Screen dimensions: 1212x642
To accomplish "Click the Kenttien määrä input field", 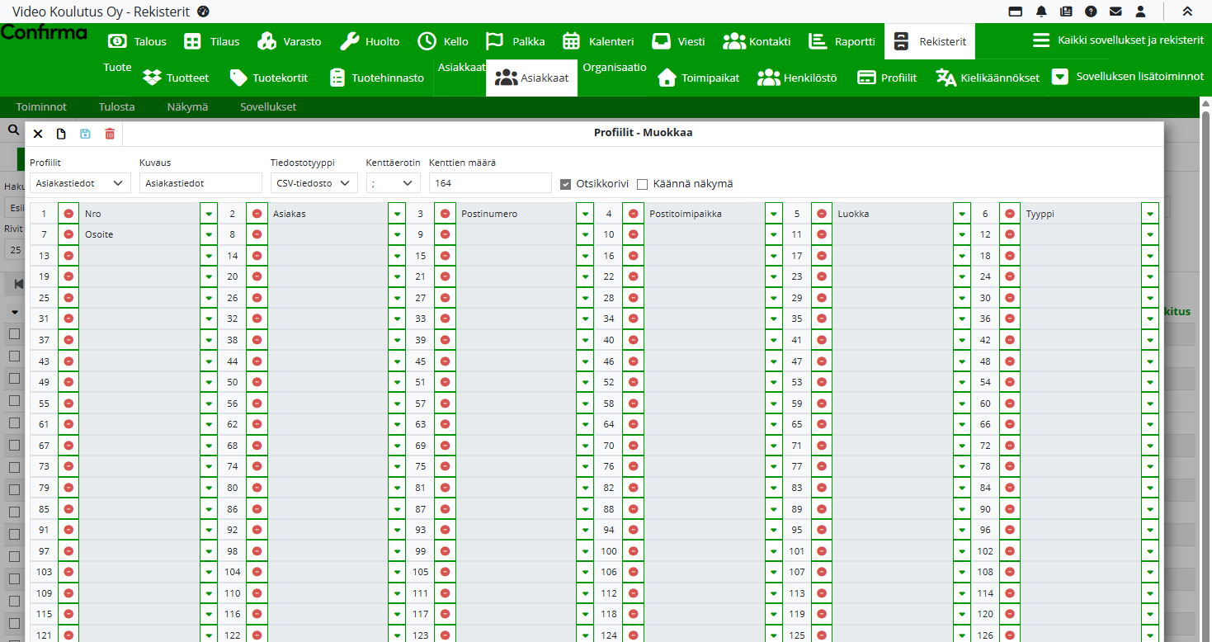I will (x=489, y=183).
